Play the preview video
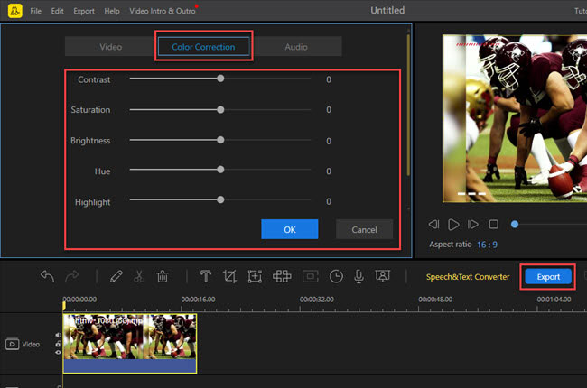587x388 pixels. 453,224
